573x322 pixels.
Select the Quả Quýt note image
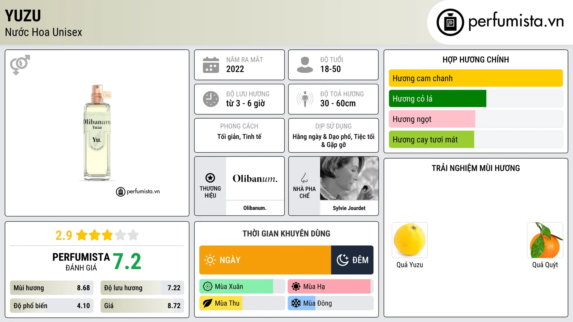[x=545, y=240]
